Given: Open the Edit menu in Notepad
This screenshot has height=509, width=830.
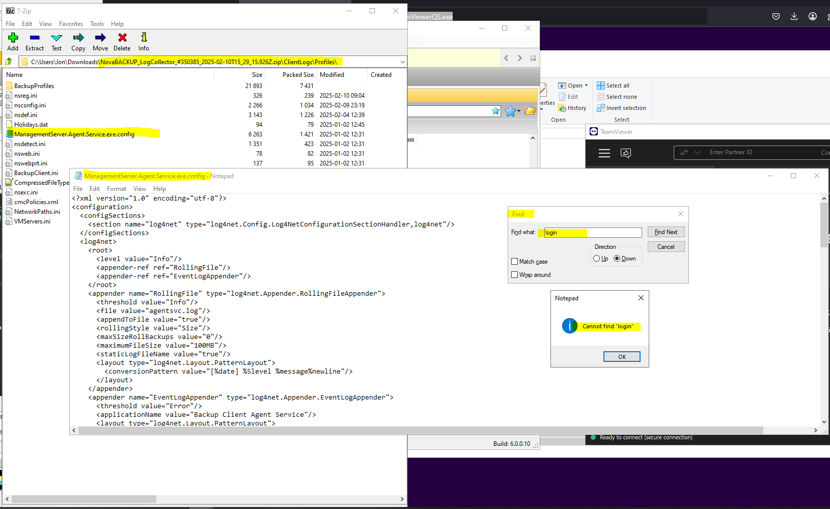Looking at the screenshot, I should [x=95, y=189].
